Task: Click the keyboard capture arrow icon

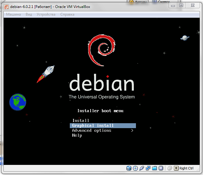Action: pos(176,168)
